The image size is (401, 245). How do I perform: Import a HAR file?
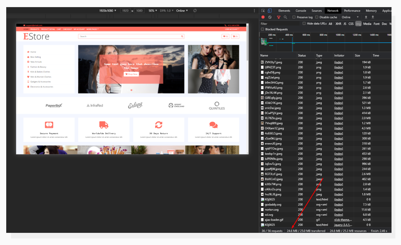(x=367, y=17)
